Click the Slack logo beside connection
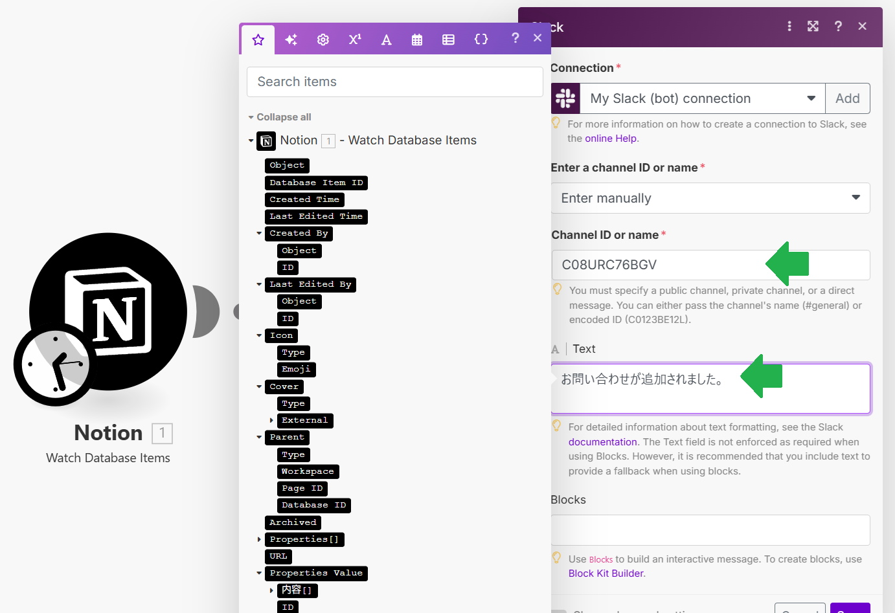 565,98
